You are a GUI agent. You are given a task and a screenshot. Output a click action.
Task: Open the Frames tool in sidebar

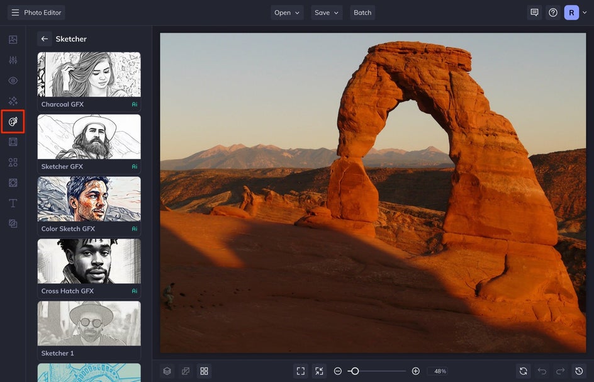(13, 142)
